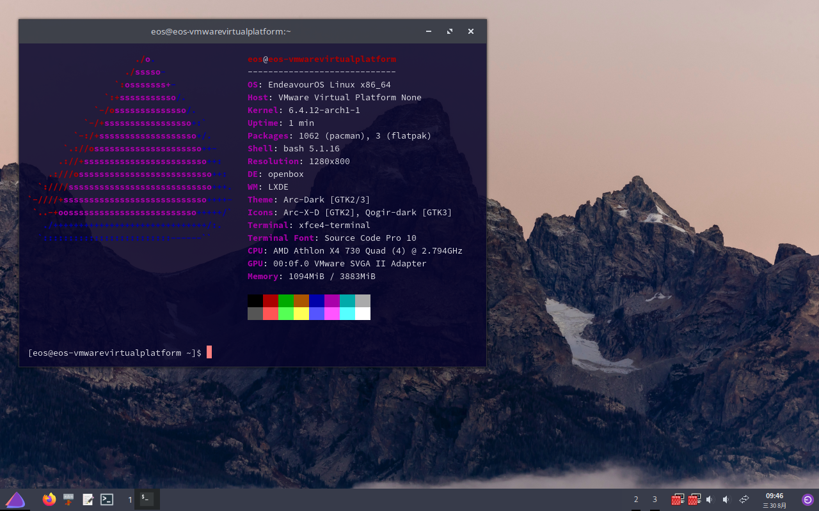
Task: Open the text editor launcher icon
Action: pos(88,500)
